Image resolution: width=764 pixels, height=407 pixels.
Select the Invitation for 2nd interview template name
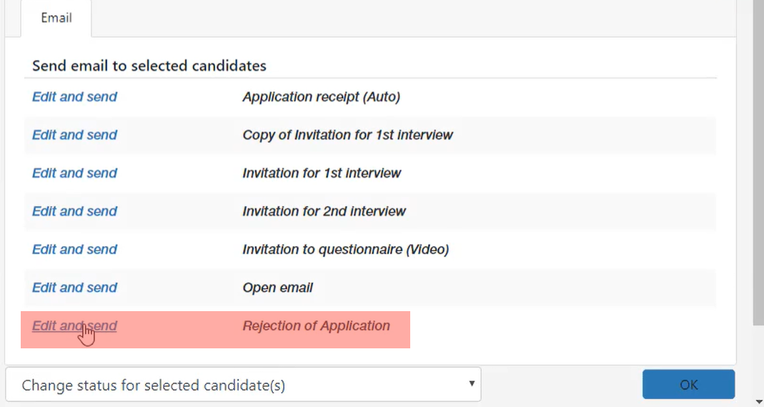click(x=324, y=211)
